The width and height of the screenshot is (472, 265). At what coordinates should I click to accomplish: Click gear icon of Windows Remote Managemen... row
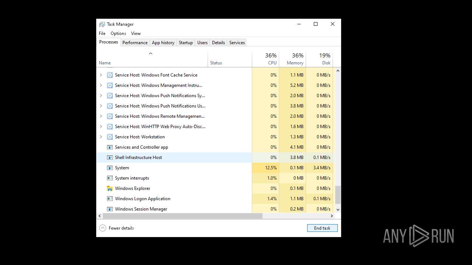[110, 116]
